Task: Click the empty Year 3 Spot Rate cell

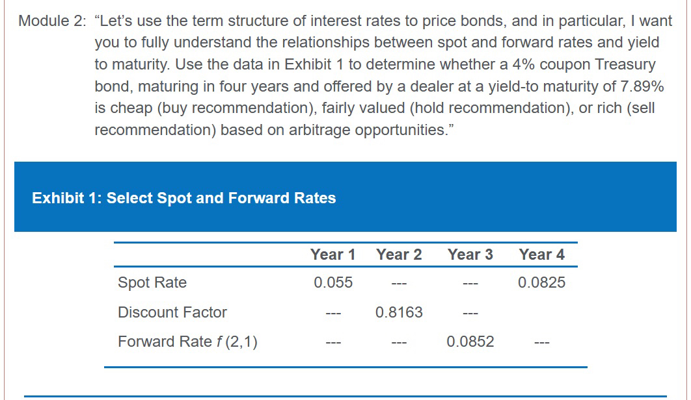Action: pyautogui.click(x=470, y=283)
